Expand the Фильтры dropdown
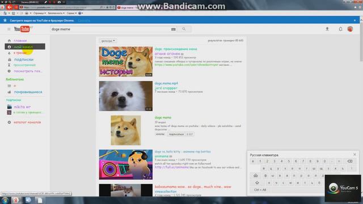Viewport: 363px width, 204px height. [x=108, y=41]
